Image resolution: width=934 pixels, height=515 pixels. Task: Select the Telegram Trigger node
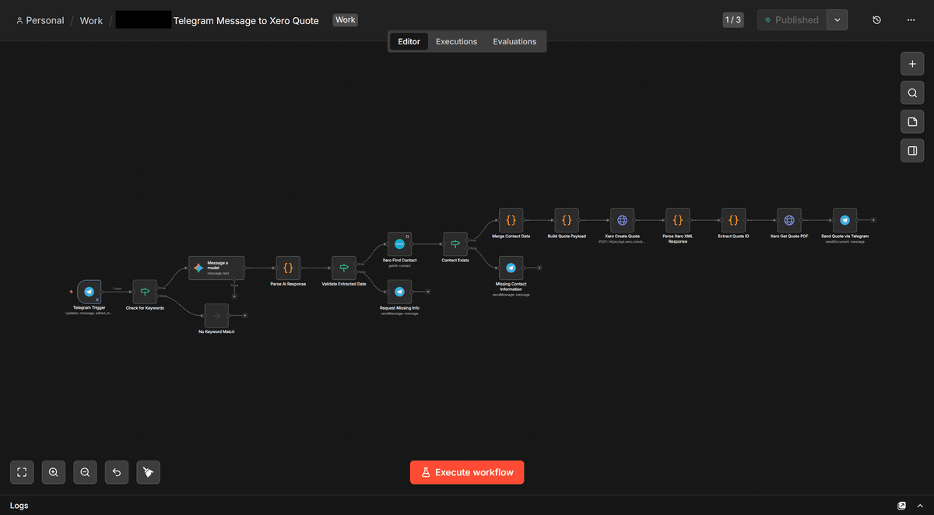pos(89,292)
